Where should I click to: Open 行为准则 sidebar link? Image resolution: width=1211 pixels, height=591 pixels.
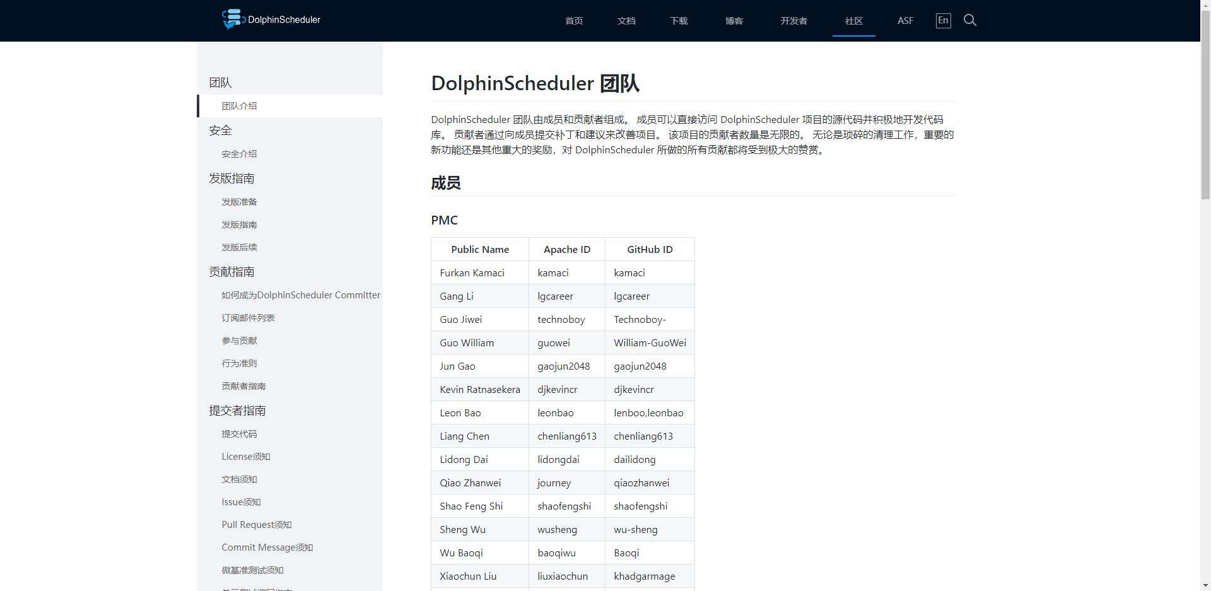pos(239,363)
